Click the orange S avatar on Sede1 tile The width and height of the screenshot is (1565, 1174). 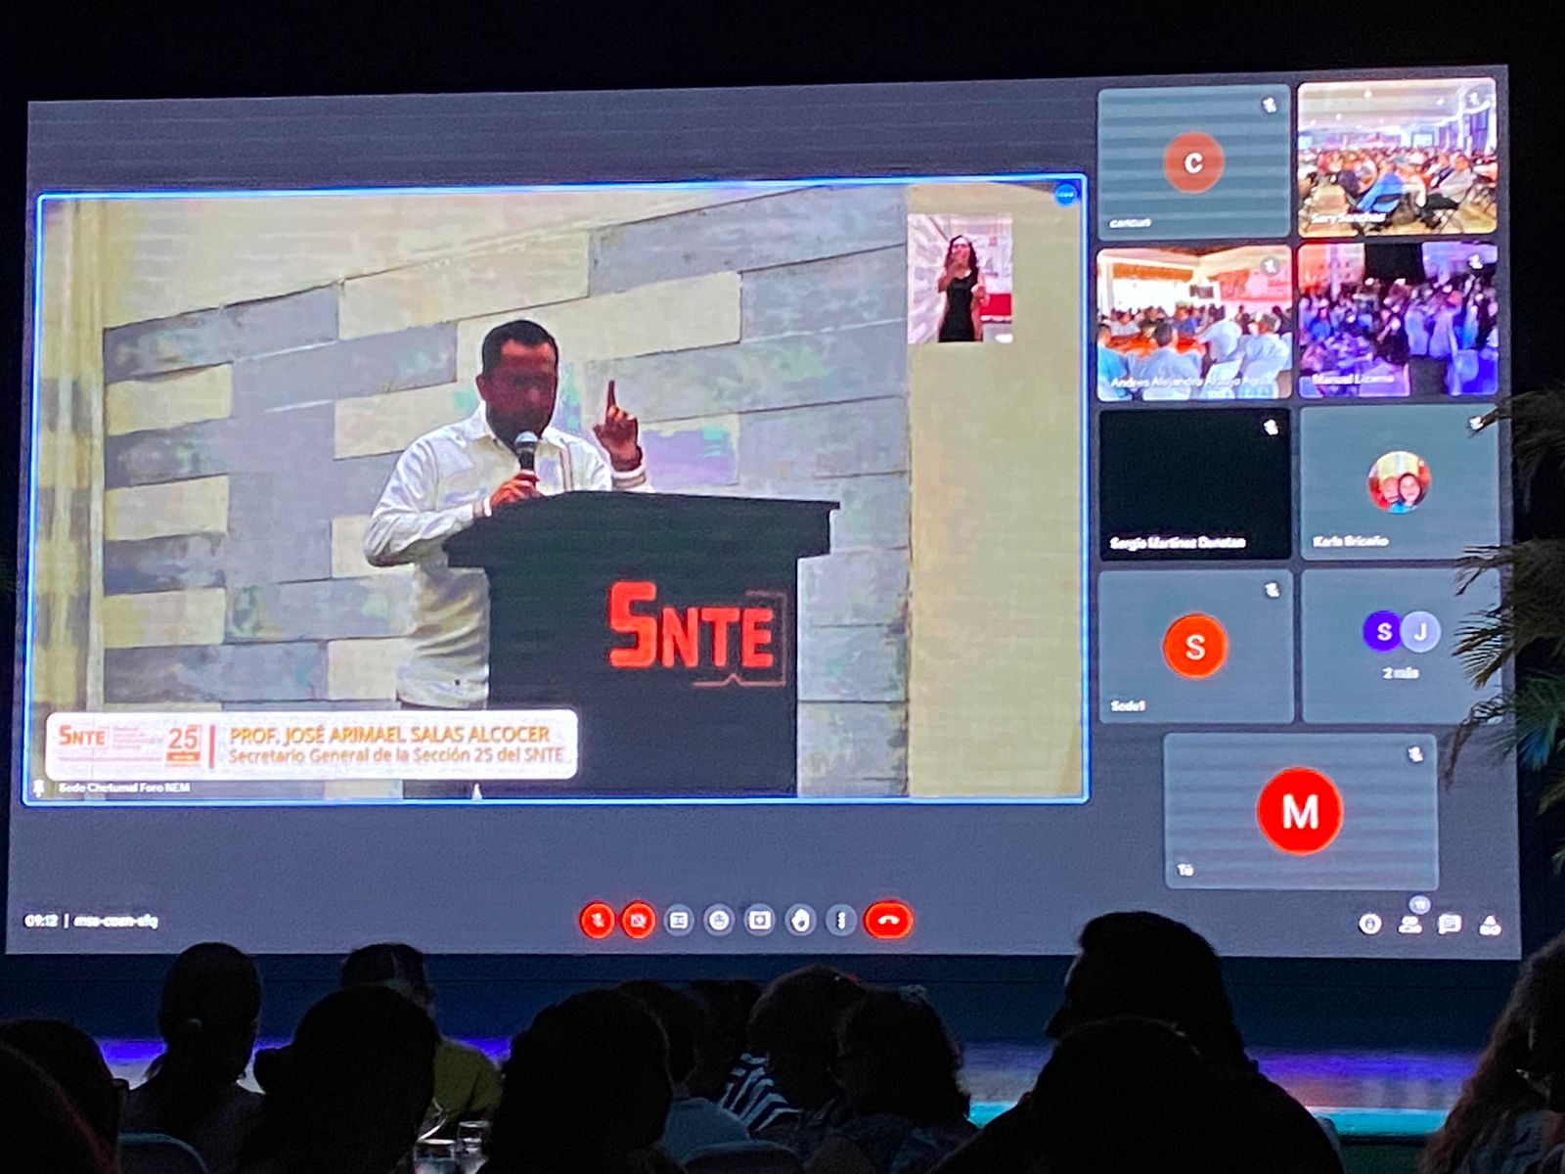(1195, 647)
